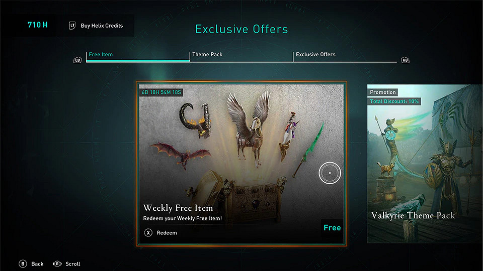
Task: Click the R stick Scroll icon
Action: pyautogui.click(x=57, y=263)
